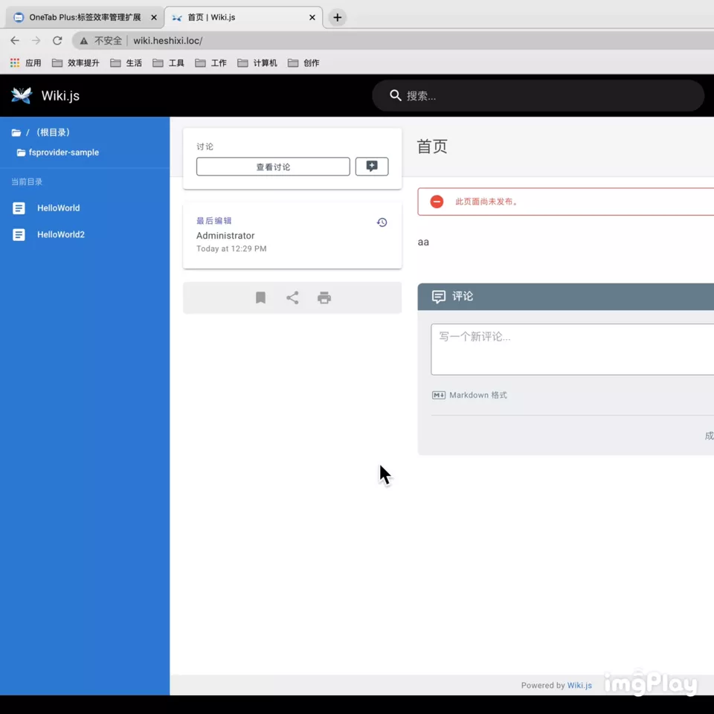714x714 pixels.
Task: Click the 不安全 site security warning
Action: point(101,40)
